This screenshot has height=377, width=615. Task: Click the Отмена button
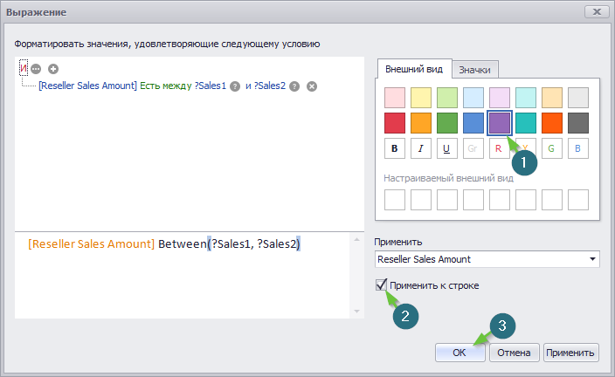pos(514,353)
